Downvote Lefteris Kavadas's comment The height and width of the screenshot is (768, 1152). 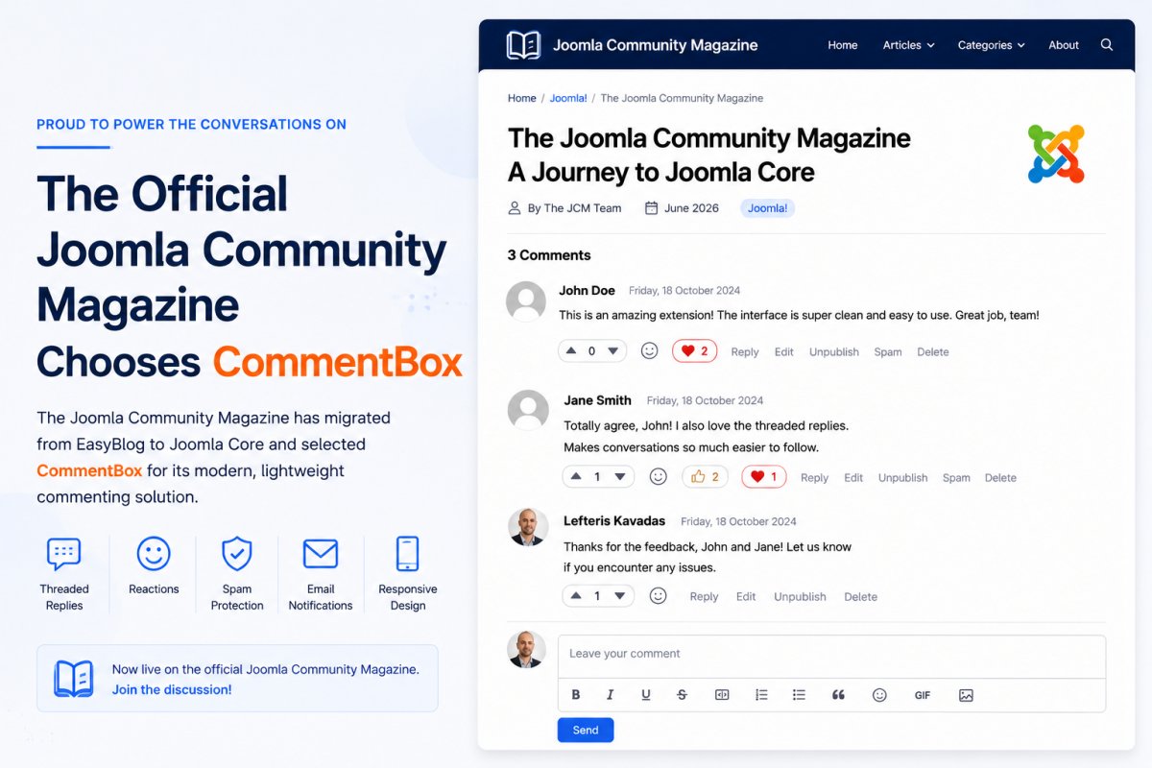pyautogui.click(x=619, y=596)
